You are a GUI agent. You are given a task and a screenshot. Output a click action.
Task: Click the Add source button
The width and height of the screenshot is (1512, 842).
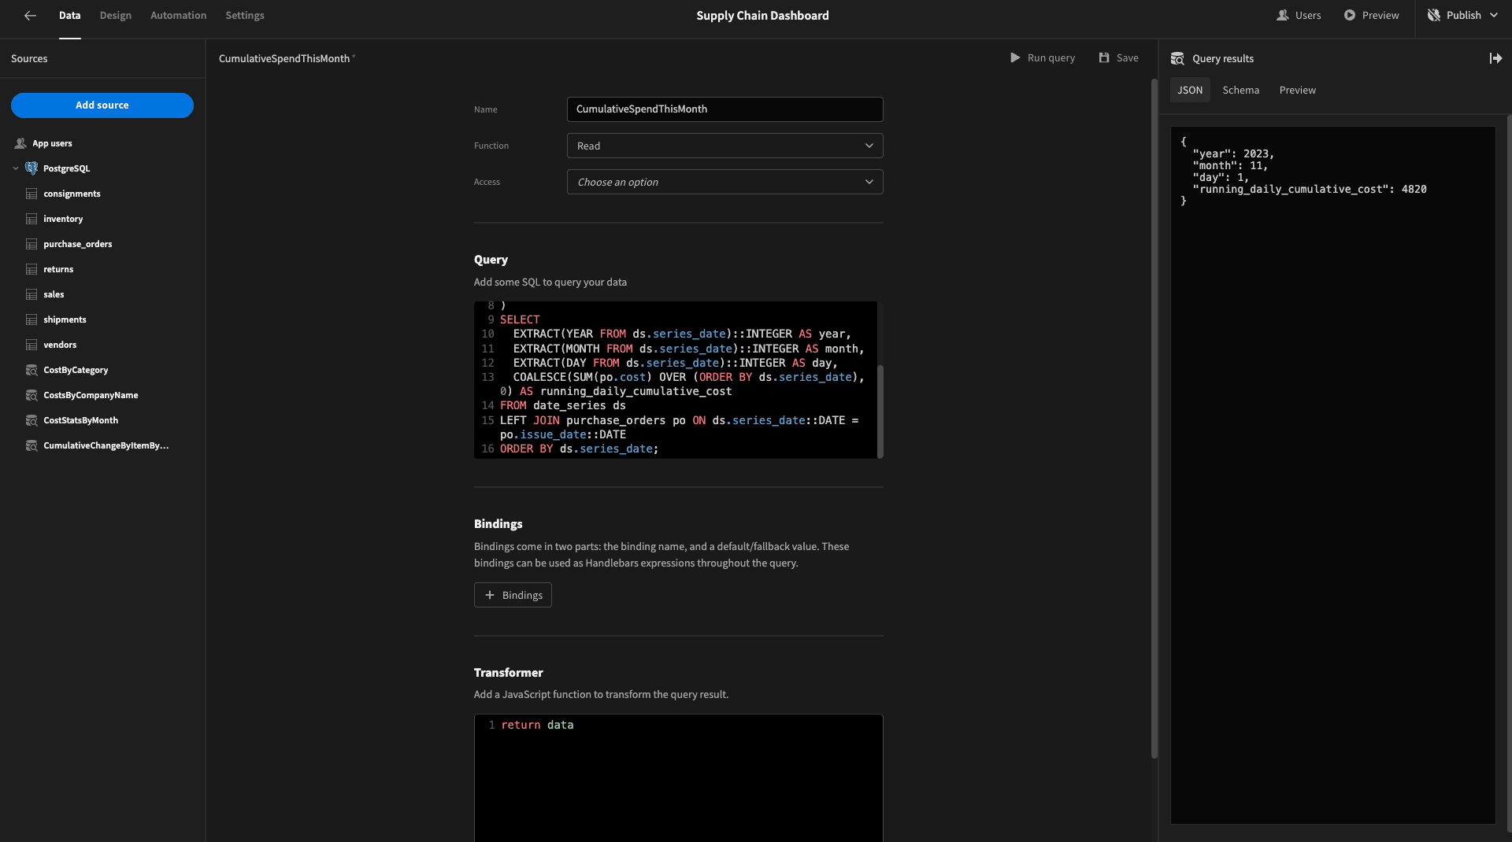(x=102, y=105)
